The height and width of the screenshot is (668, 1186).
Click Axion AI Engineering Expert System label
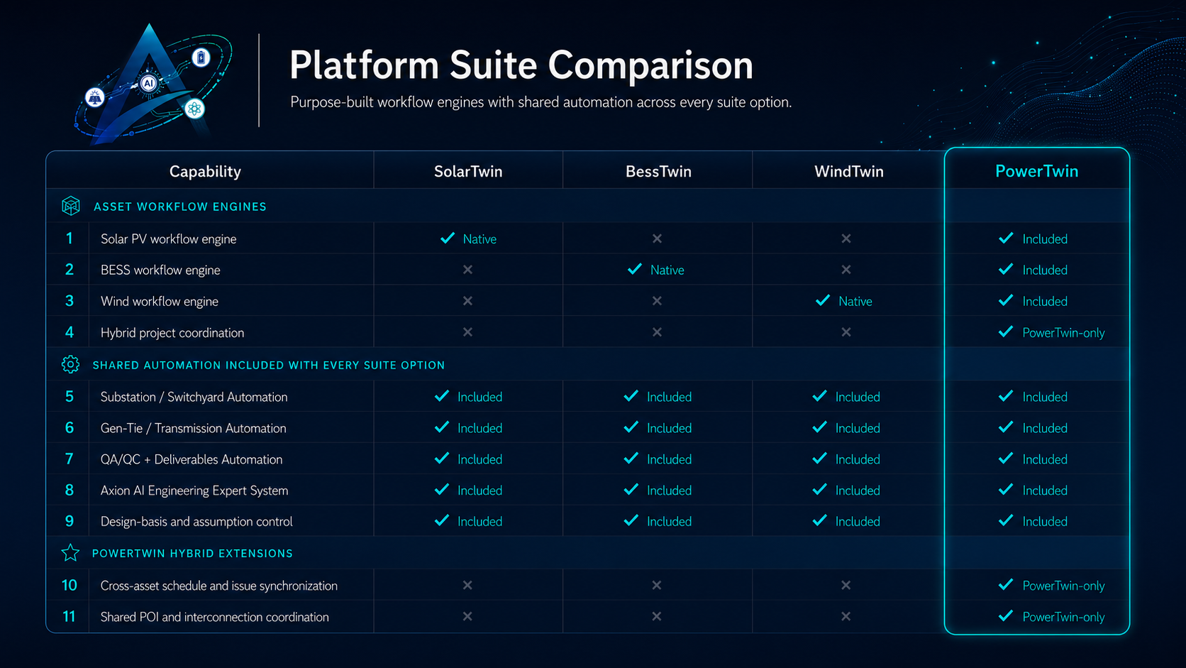[x=194, y=491]
